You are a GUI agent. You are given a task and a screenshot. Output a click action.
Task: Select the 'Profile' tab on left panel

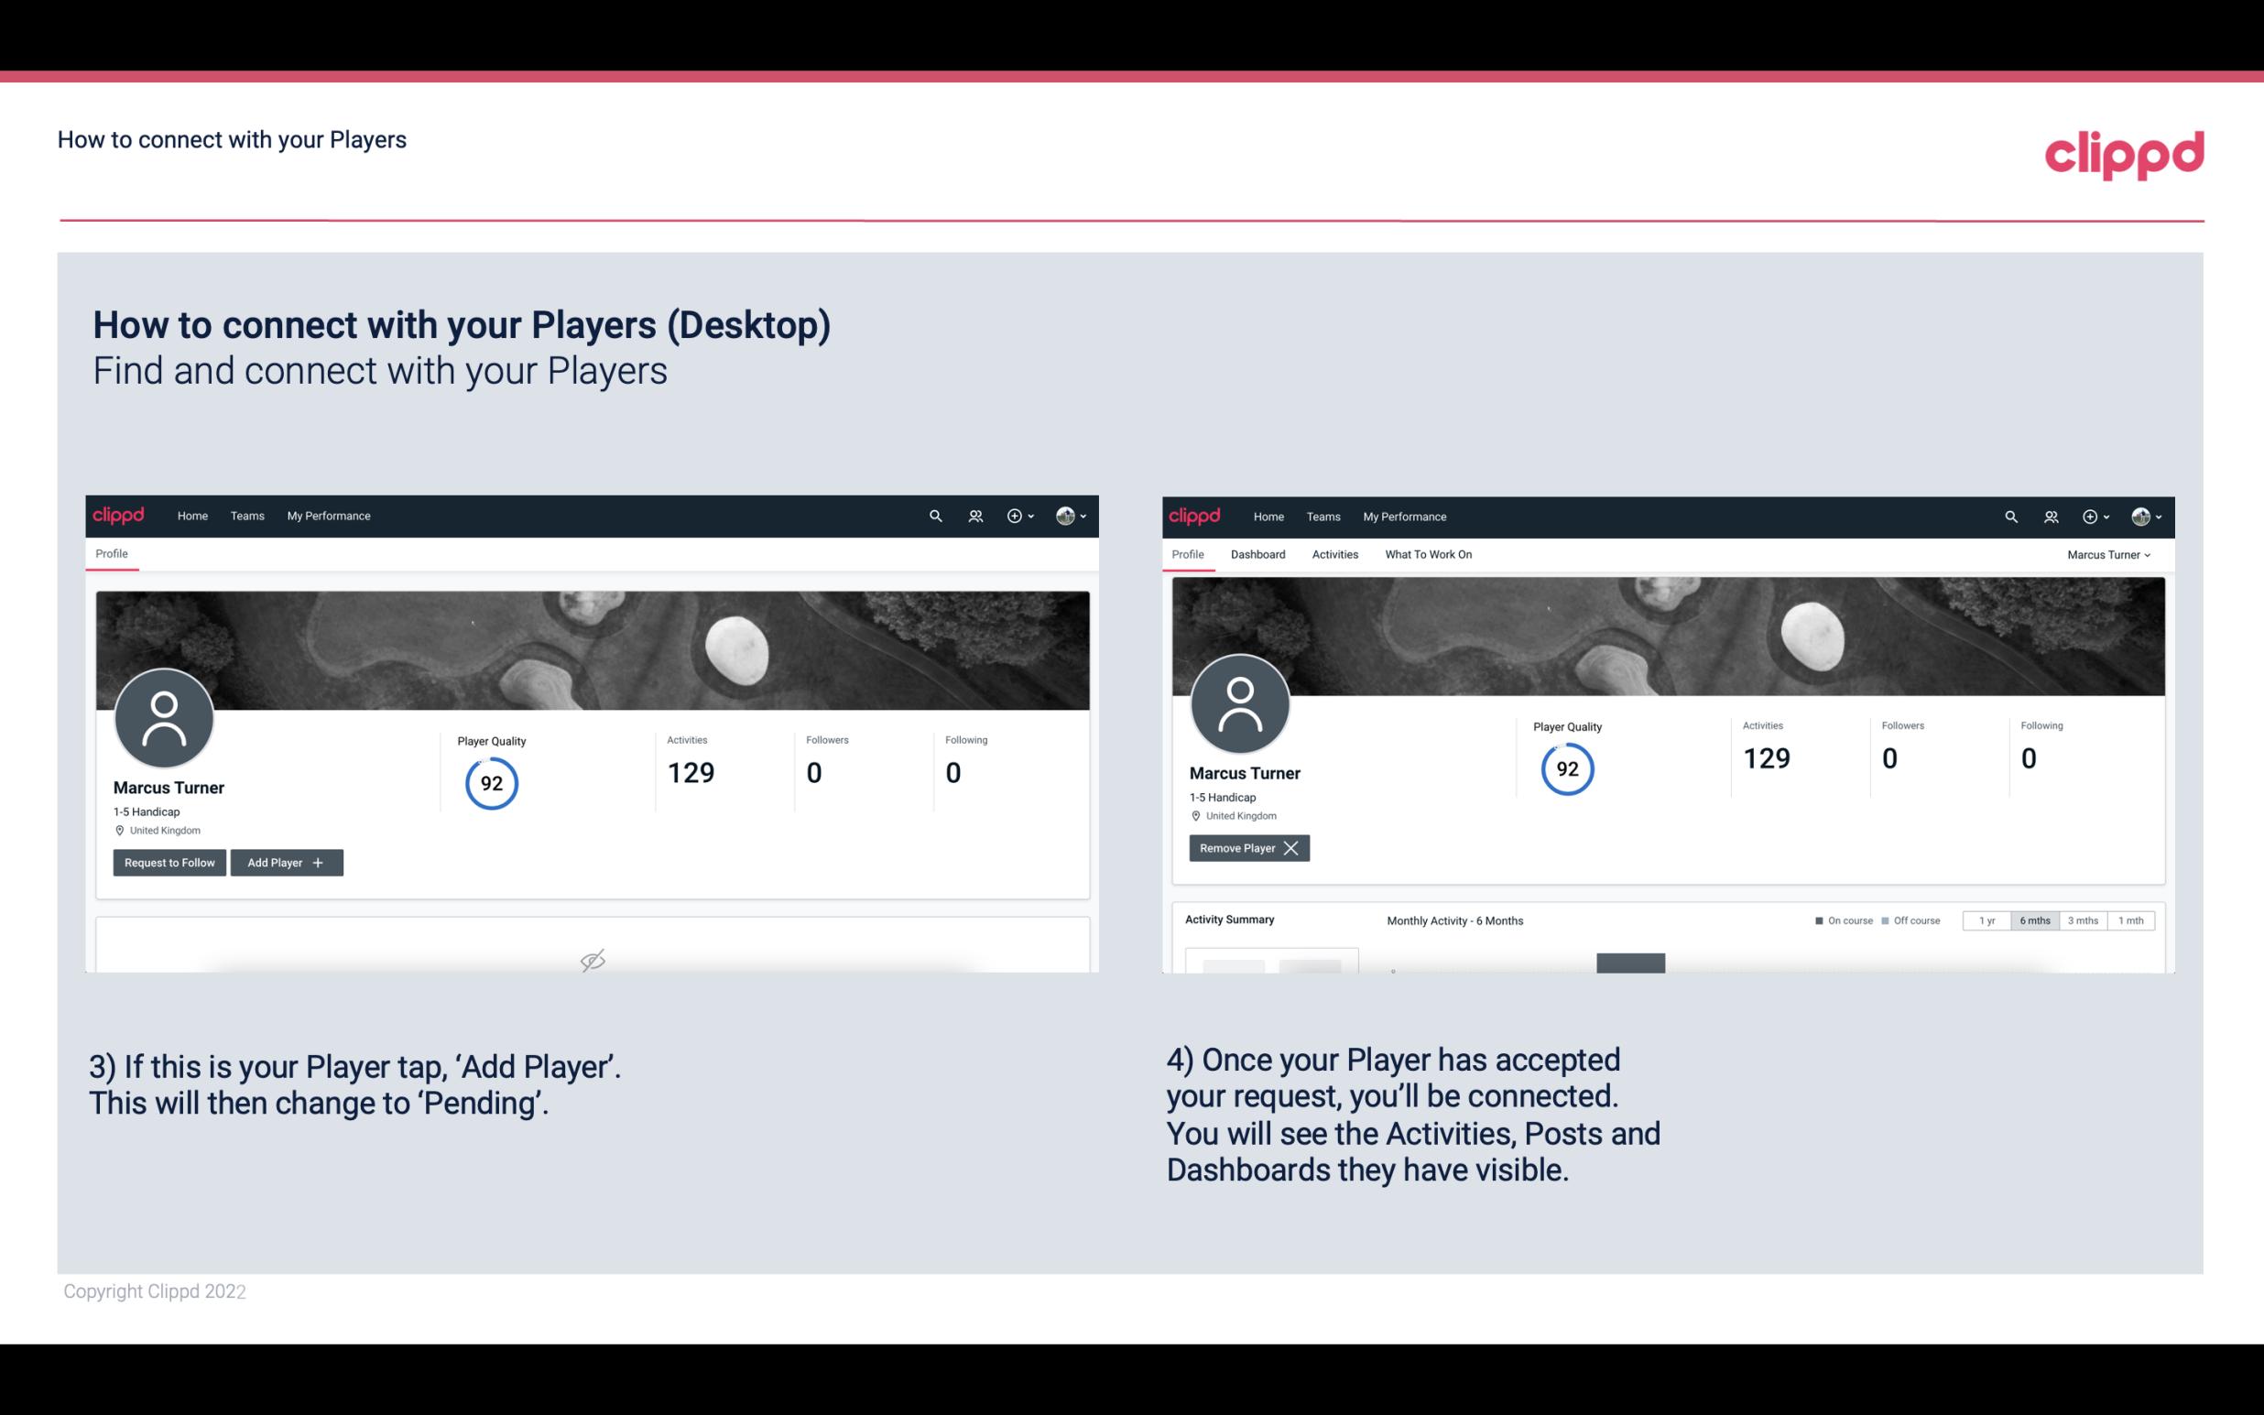(x=111, y=552)
